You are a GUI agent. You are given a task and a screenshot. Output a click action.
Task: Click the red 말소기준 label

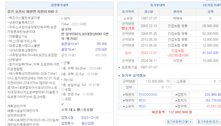point(128,28)
